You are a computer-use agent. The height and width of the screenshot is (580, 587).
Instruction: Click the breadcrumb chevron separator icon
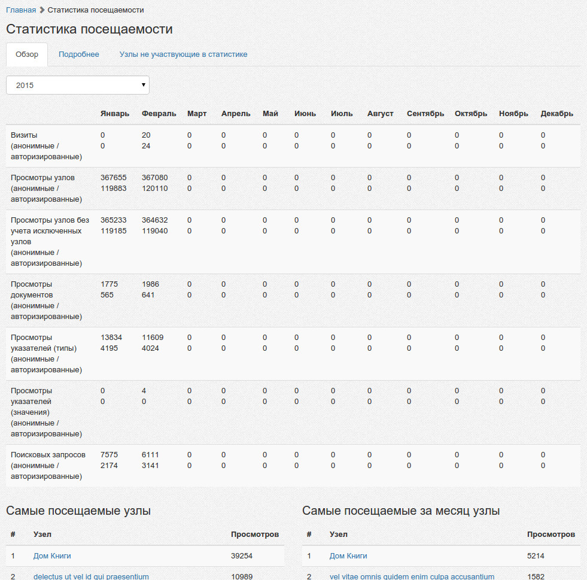42,10
